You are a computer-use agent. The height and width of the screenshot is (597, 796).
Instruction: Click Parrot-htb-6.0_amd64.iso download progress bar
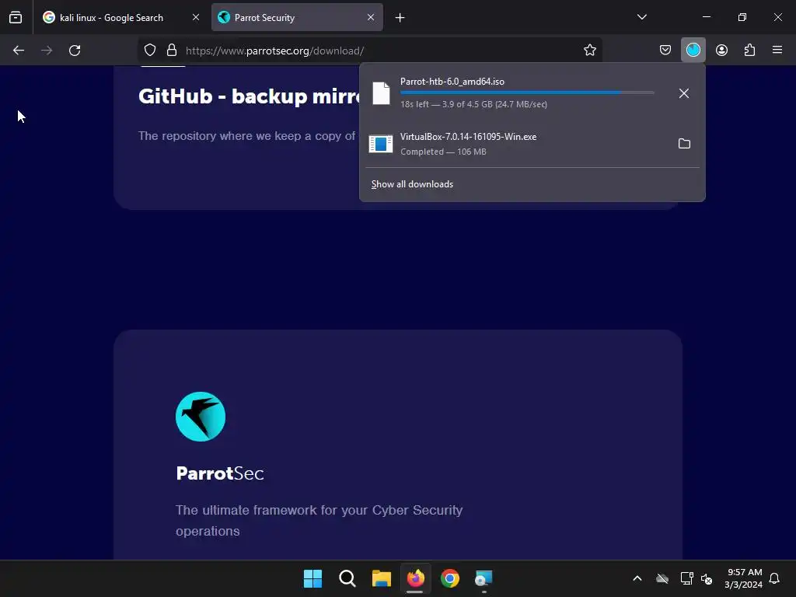pyautogui.click(x=527, y=93)
